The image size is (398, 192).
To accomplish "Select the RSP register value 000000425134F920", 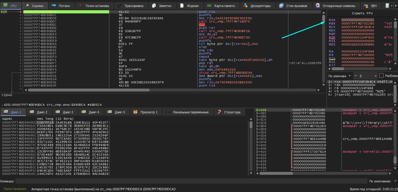I will (358, 37).
